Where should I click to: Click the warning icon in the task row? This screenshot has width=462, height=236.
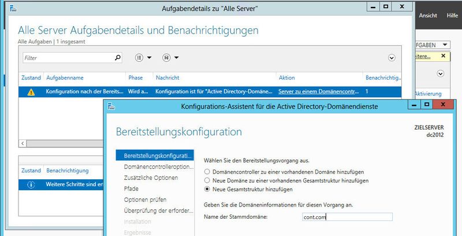click(x=31, y=92)
